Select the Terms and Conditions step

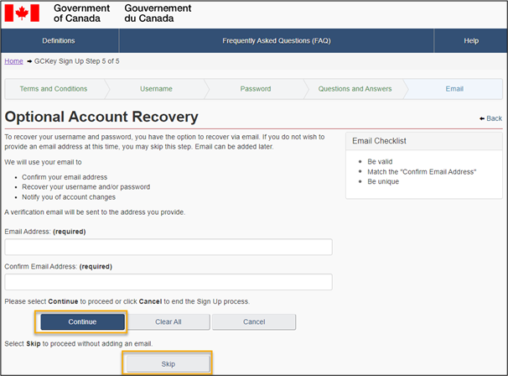[x=54, y=89]
